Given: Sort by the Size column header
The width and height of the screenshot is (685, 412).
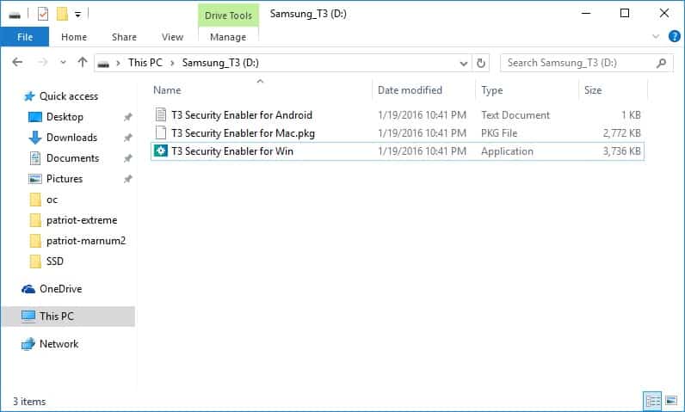Looking at the screenshot, I should (x=593, y=90).
